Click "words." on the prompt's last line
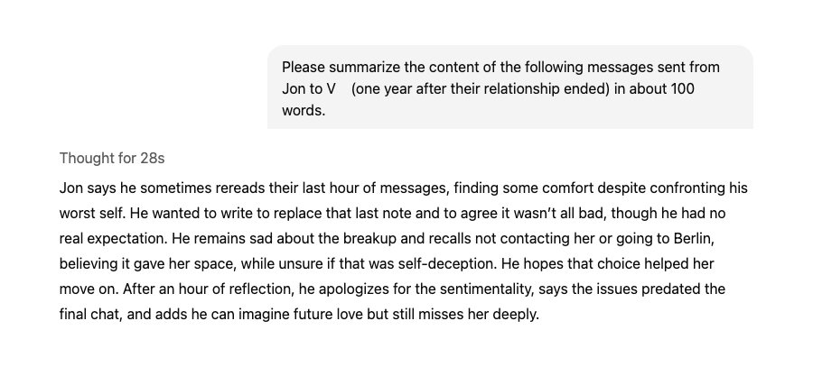This screenshot has height=367, width=813. point(304,113)
